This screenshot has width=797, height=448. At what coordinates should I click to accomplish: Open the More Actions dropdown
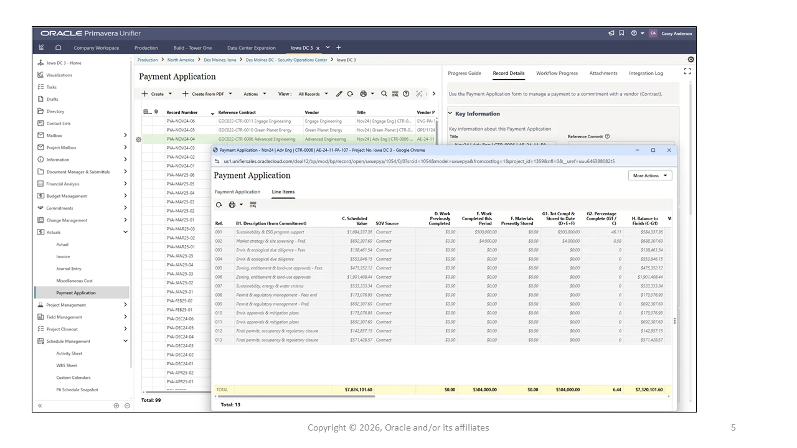650,175
